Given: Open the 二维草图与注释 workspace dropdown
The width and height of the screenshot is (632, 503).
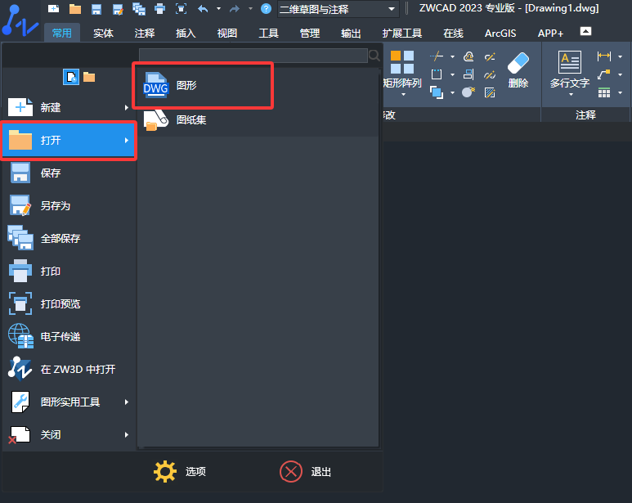Looking at the screenshot, I should coord(338,9).
